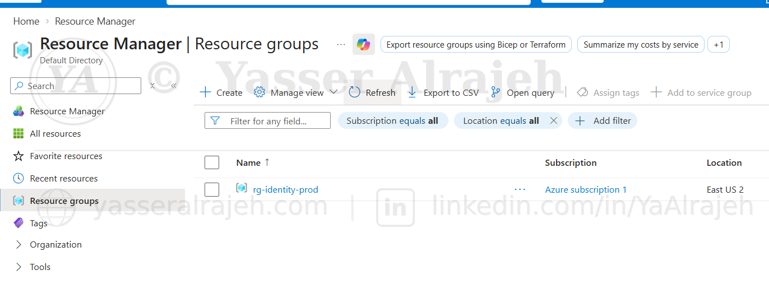Click the Create plus icon
Image resolution: width=769 pixels, height=284 pixels.
pyautogui.click(x=206, y=92)
